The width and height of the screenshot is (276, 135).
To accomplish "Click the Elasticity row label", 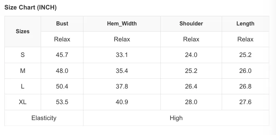I will pos(44,118).
